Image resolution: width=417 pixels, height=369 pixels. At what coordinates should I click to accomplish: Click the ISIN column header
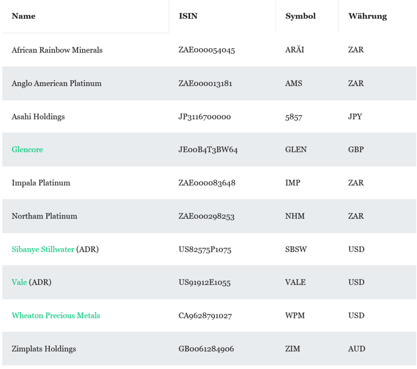pyautogui.click(x=188, y=16)
